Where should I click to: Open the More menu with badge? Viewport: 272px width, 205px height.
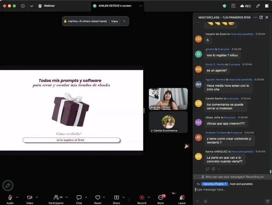click(161, 199)
